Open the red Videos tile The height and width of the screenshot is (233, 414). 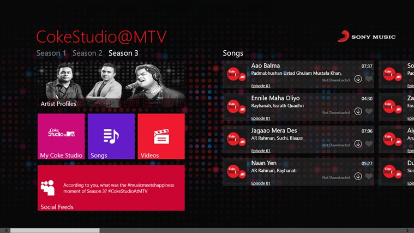pyautogui.click(x=161, y=136)
